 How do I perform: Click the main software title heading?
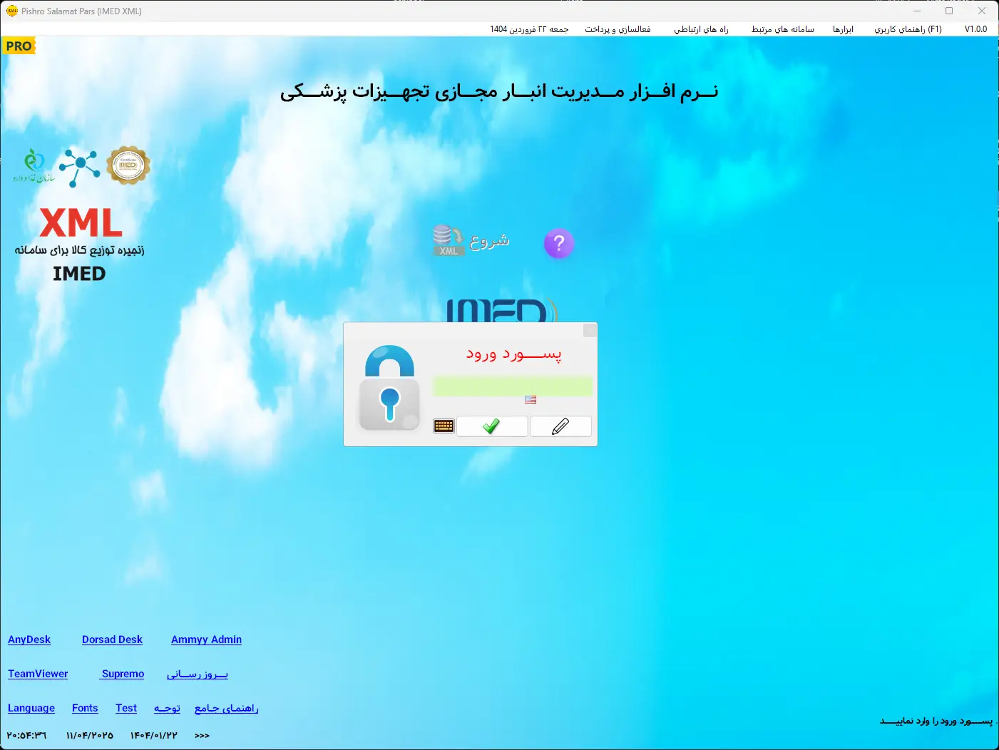[x=499, y=91]
